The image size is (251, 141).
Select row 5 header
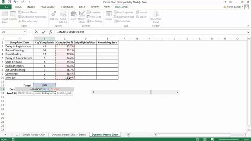coord(2,58)
